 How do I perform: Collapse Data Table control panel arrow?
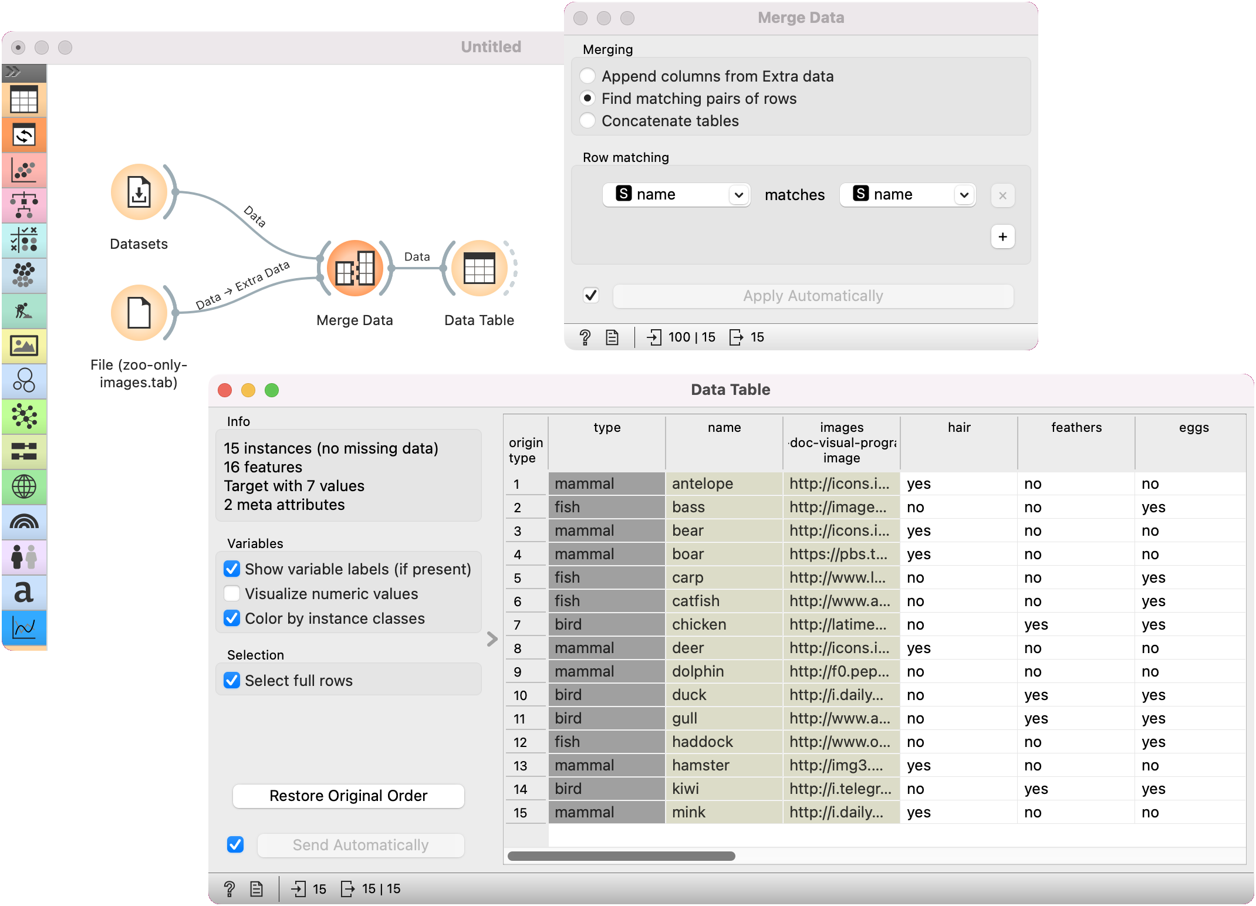pyautogui.click(x=492, y=639)
